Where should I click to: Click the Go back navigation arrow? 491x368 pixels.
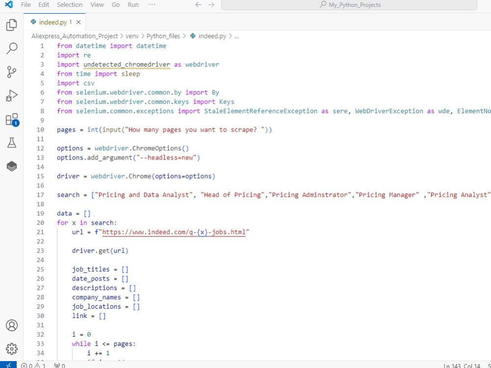198,4
